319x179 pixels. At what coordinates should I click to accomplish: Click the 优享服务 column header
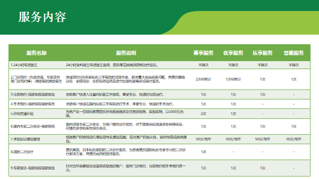pos(233,53)
